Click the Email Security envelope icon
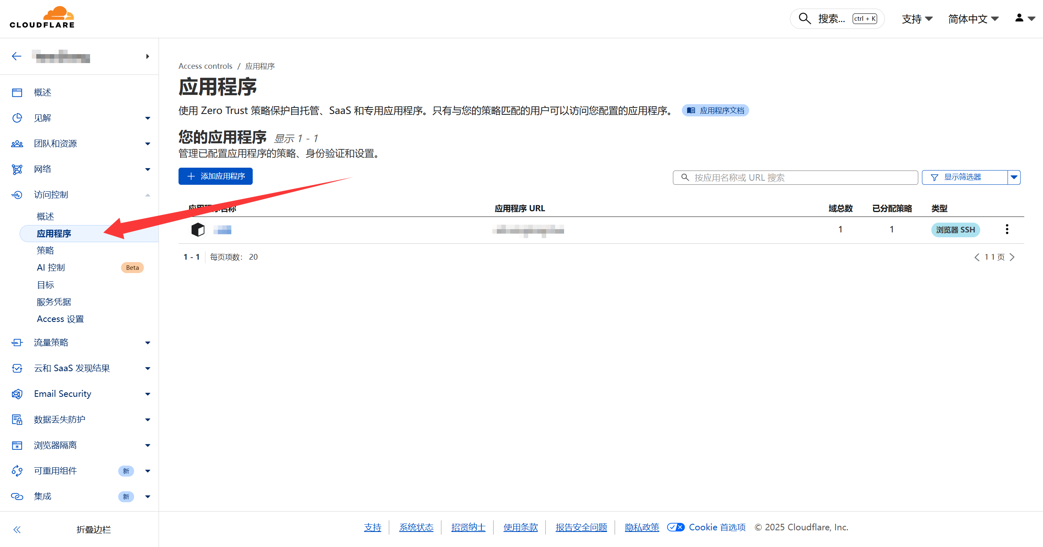The image size is (1043, 547). 17,394
